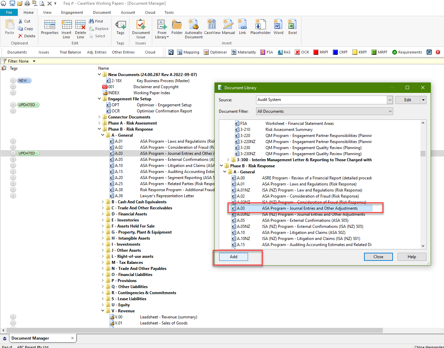Click the OCR toolbar button

click(x=302, y=52)
